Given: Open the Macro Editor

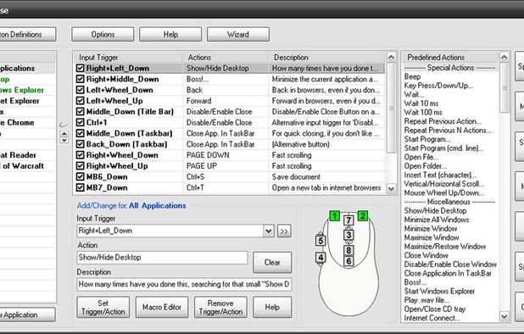Looking at the screenshot, I should [162, 307].
